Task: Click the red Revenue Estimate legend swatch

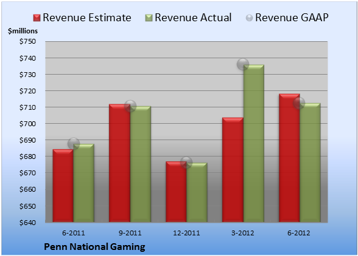Action: pos(37,18)
